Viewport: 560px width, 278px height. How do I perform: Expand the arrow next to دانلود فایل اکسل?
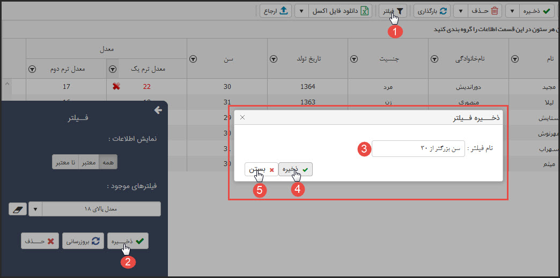tap(301, 10)
